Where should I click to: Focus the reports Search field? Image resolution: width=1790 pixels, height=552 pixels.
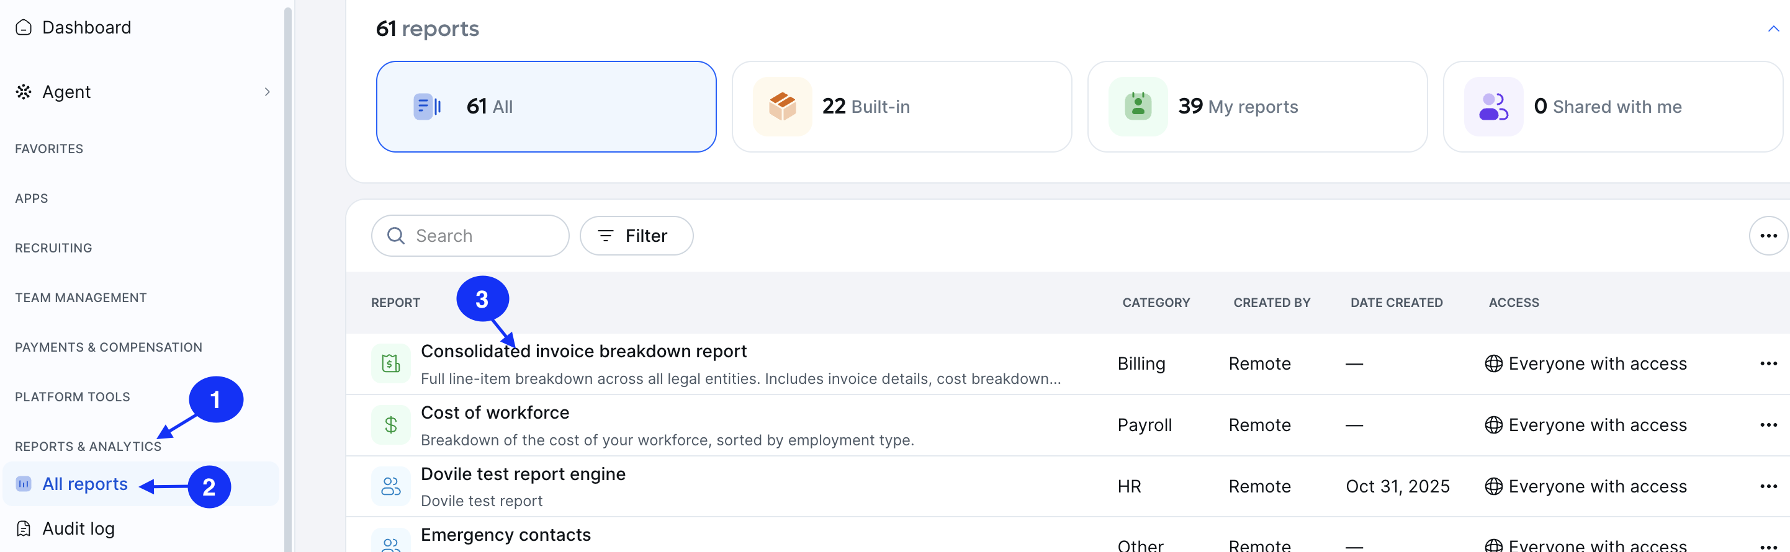coord(470,236)
